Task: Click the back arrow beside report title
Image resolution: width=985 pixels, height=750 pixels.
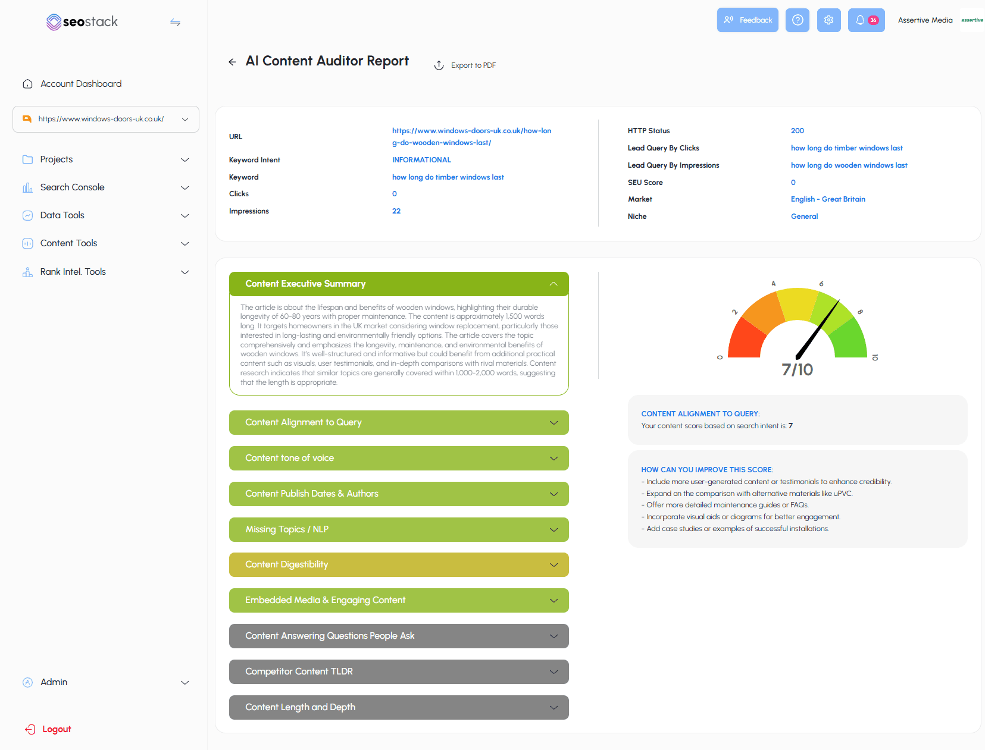Action: click(x=232, y=62)
